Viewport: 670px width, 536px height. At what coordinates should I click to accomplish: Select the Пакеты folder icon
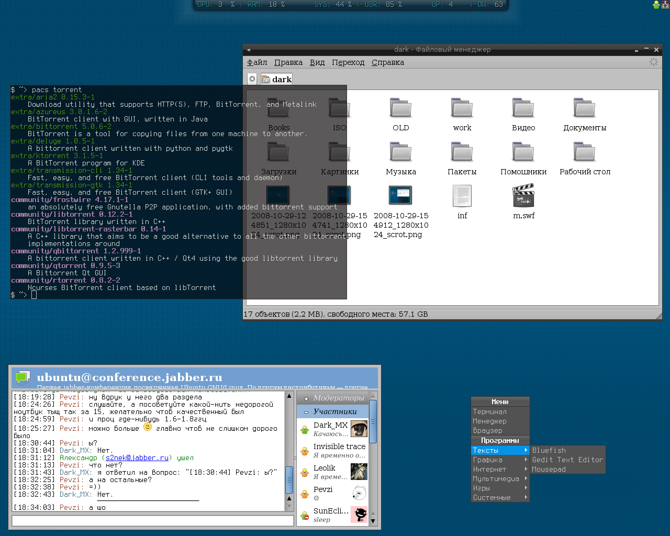coord(462,152)
